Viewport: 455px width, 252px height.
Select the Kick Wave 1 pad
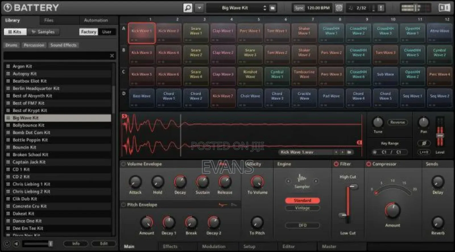click(142, 33)
